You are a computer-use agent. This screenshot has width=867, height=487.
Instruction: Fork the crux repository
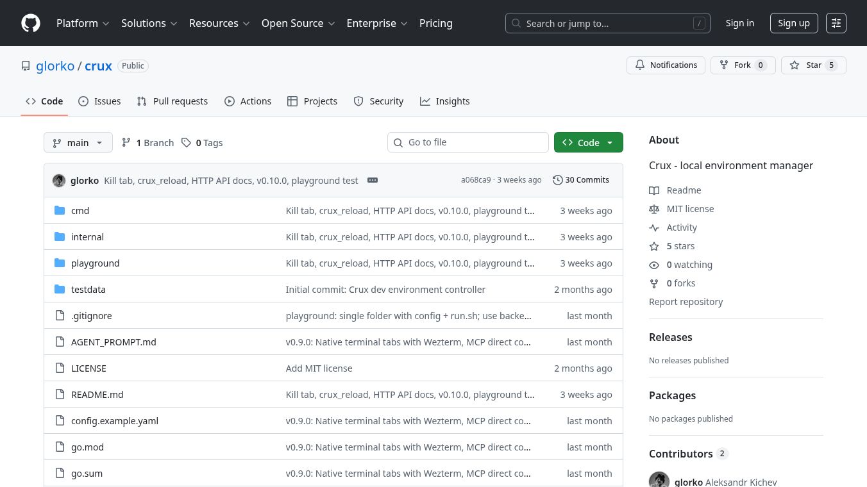pos(743,65)
